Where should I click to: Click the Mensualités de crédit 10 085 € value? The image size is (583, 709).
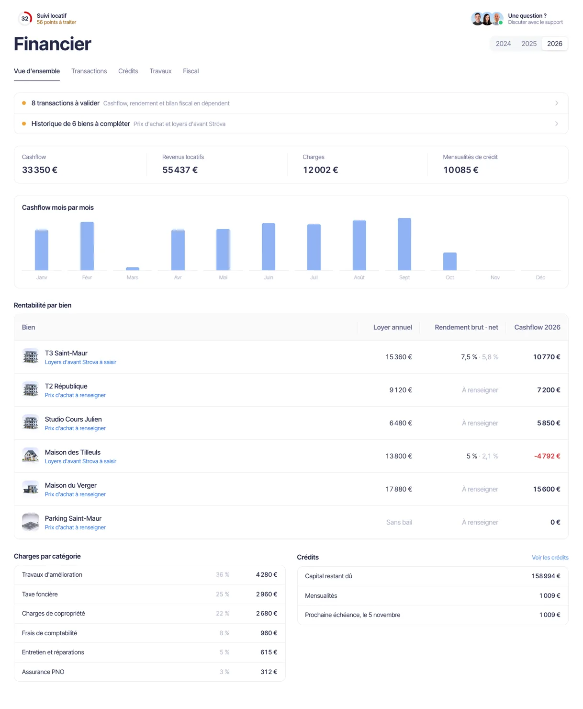pos(461,170)
